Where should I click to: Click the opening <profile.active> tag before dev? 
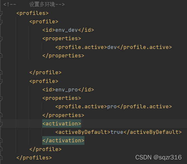(81, 47)
